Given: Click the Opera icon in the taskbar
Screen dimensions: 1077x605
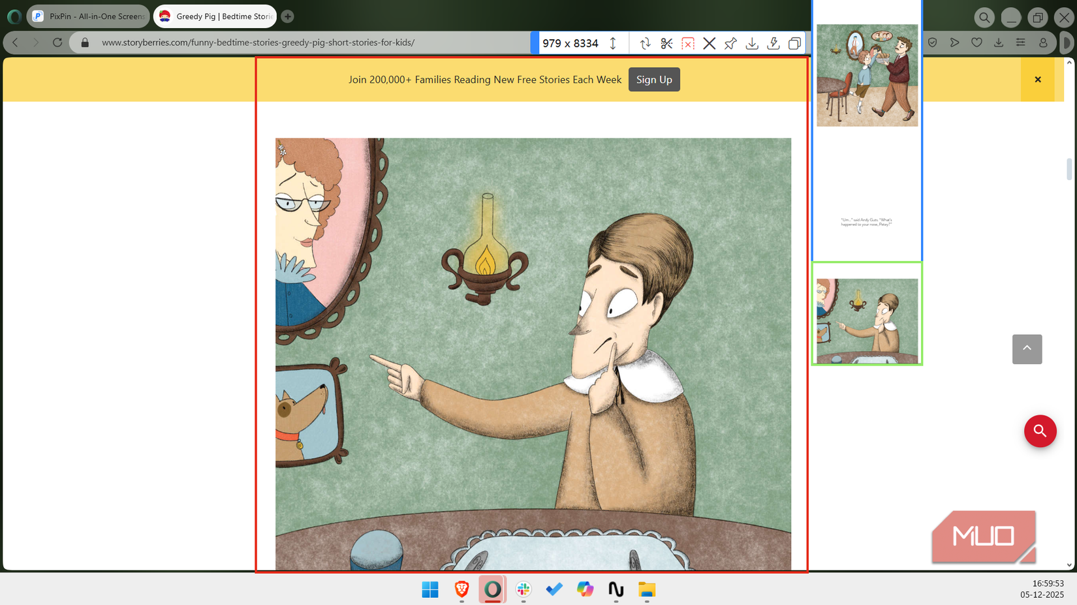Looking at the screenshot, I should coord(493,589).
